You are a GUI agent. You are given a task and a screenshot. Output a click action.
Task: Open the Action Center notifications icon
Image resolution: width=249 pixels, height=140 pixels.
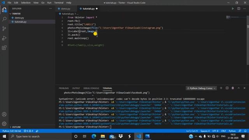pos(243,136)
